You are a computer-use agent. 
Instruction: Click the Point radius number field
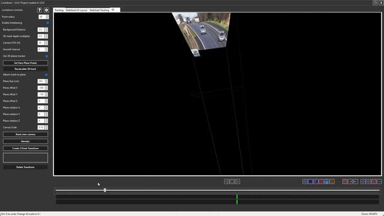click(42, 17)
